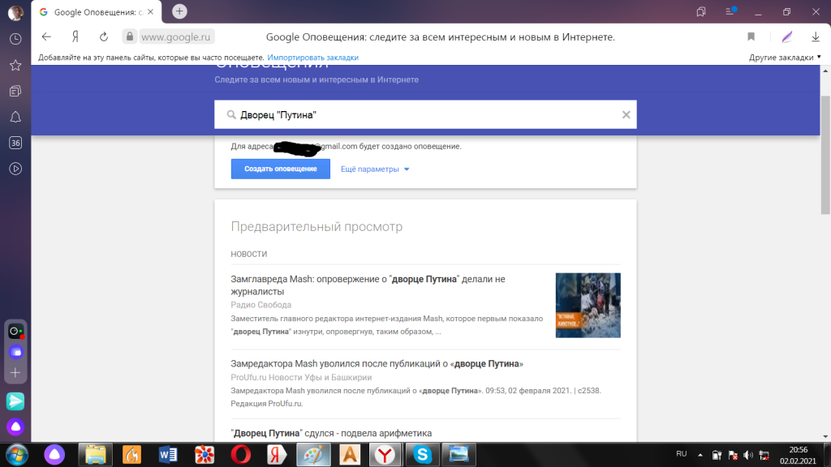Open notifications bell in the sidebar
831x467 pixels.
click(x=15, y=117)
